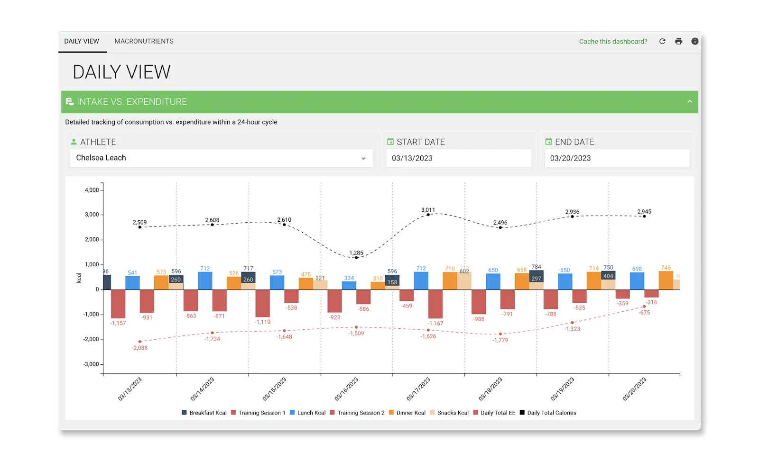Click the print dashboard icon
This screenshot has height=461, width=759.
pyautogui.click(x=679, y=41)
